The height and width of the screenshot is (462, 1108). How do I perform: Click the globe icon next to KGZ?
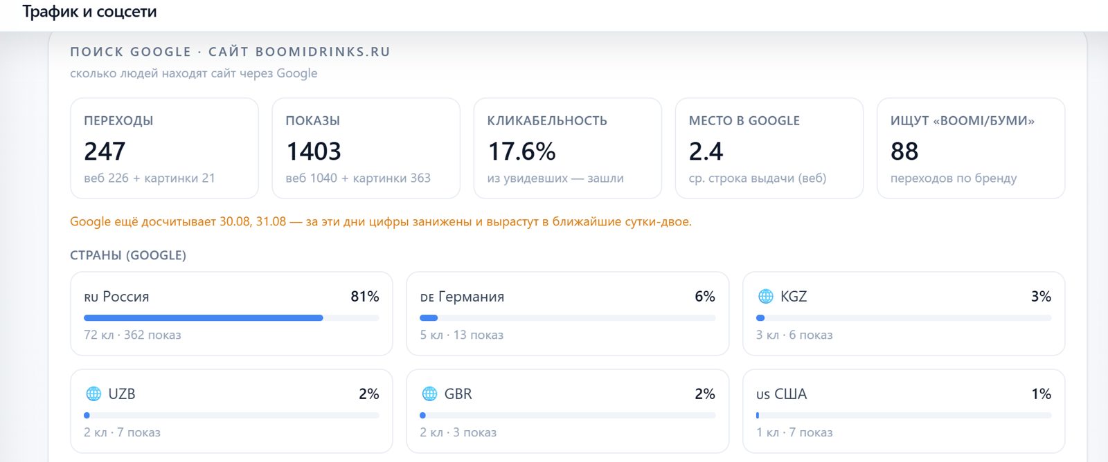click(765, 297)
